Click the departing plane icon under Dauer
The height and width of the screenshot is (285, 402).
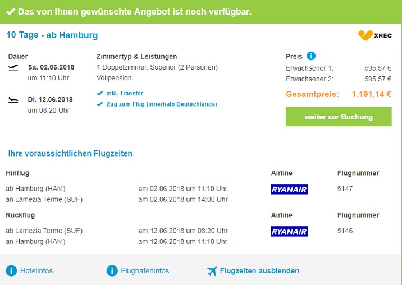coord(13,68)
